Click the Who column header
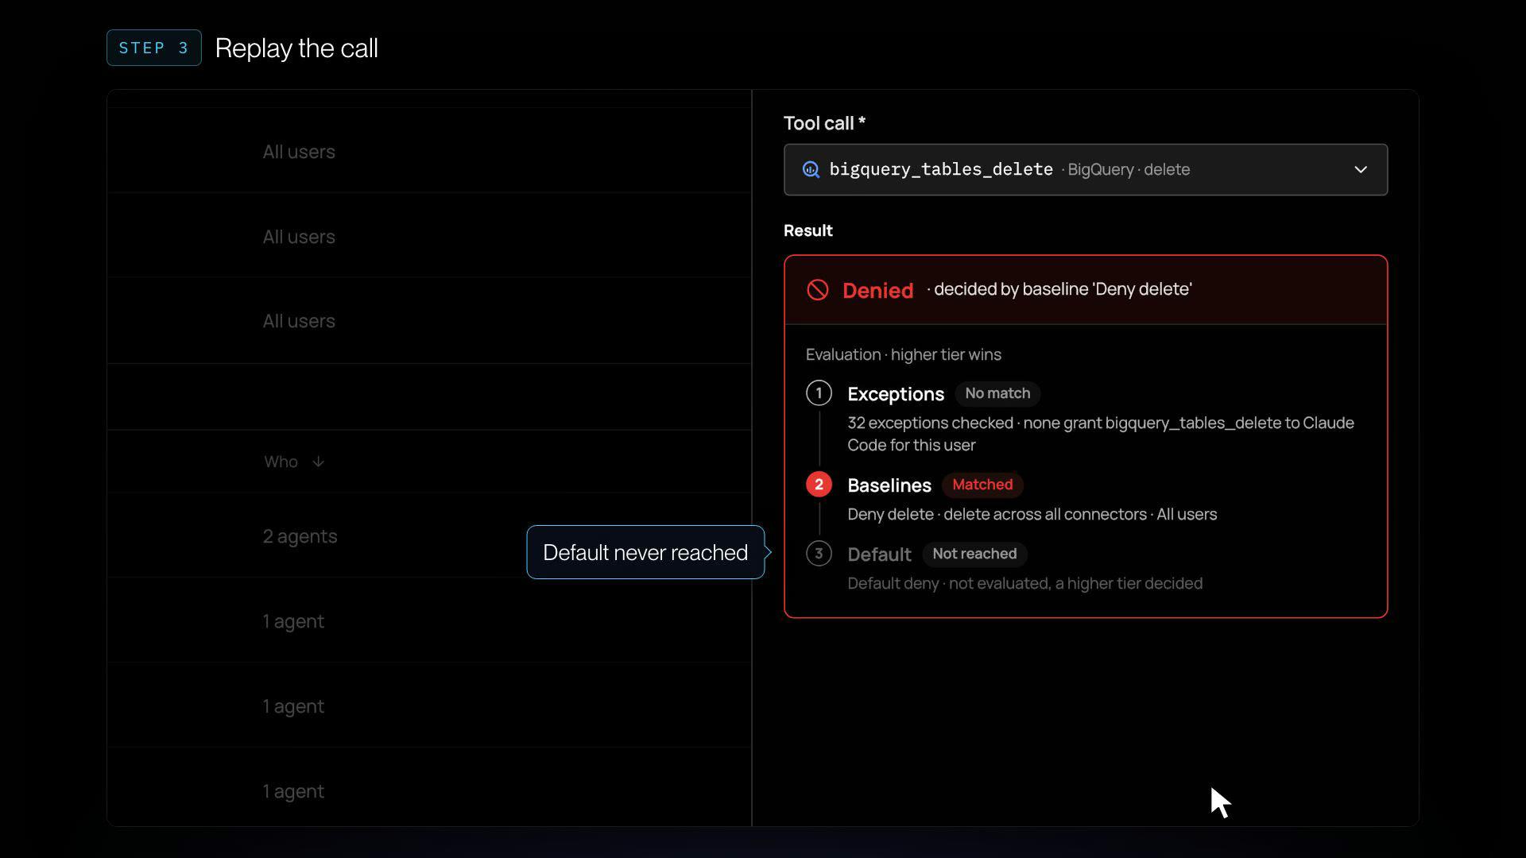Image resolution: width=1526 pixels, height=858 pixels. pyautogui.click(x=281, y=462)
